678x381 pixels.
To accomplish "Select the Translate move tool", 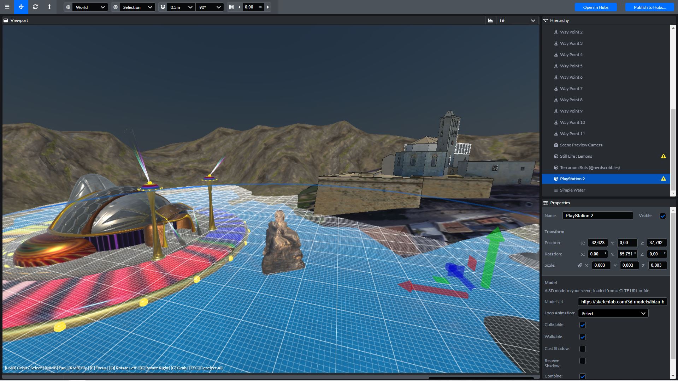I will (21, 7).
